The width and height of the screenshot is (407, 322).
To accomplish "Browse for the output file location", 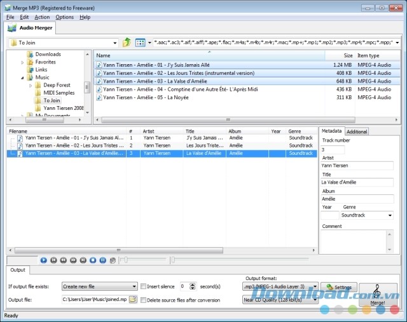I will [133, 300].
